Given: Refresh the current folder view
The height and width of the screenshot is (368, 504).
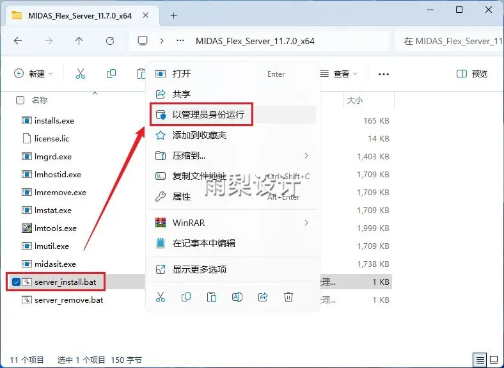Looking at the screenshot, I should tap(110, 41).
